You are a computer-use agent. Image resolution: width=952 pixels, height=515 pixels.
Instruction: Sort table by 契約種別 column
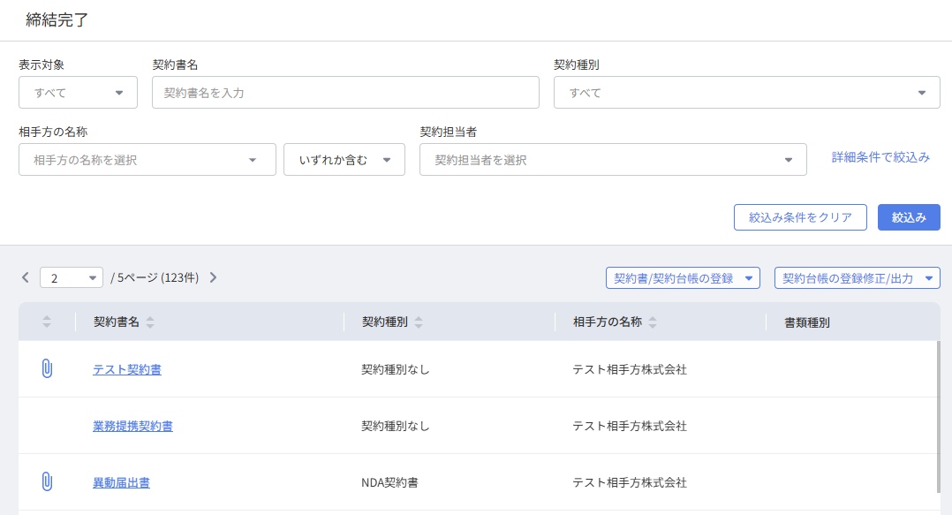point(419,322)
